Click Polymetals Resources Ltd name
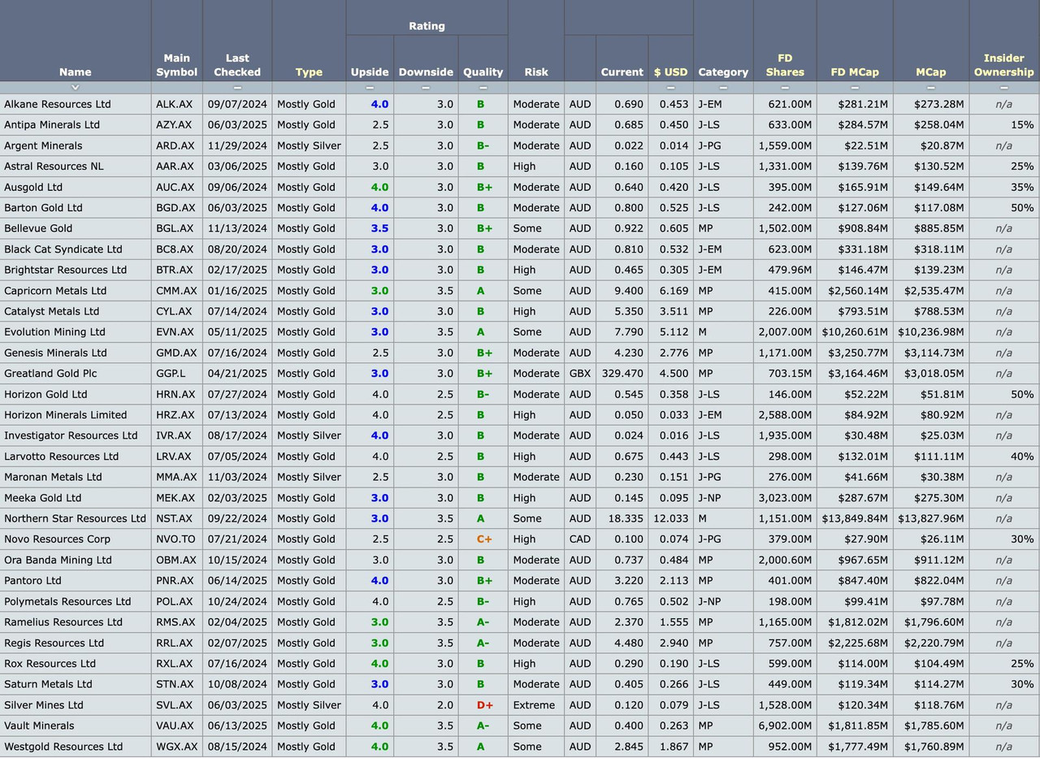Image resolution: width=1040 pixels, height=758 pixels. click(x=67, y=601)
